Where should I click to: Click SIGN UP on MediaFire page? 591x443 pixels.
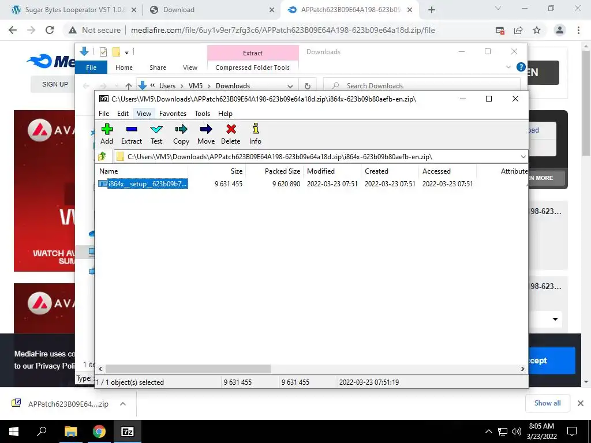tap(55, 84)
